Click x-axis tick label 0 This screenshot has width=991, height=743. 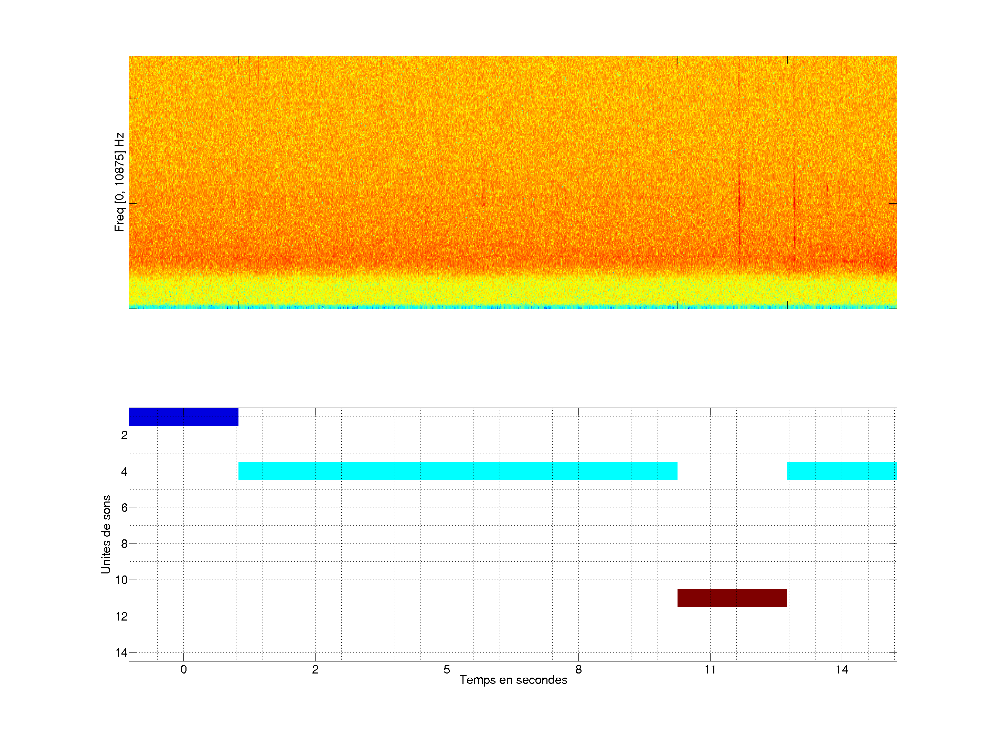pyautogui.click(x=183, y=669)
